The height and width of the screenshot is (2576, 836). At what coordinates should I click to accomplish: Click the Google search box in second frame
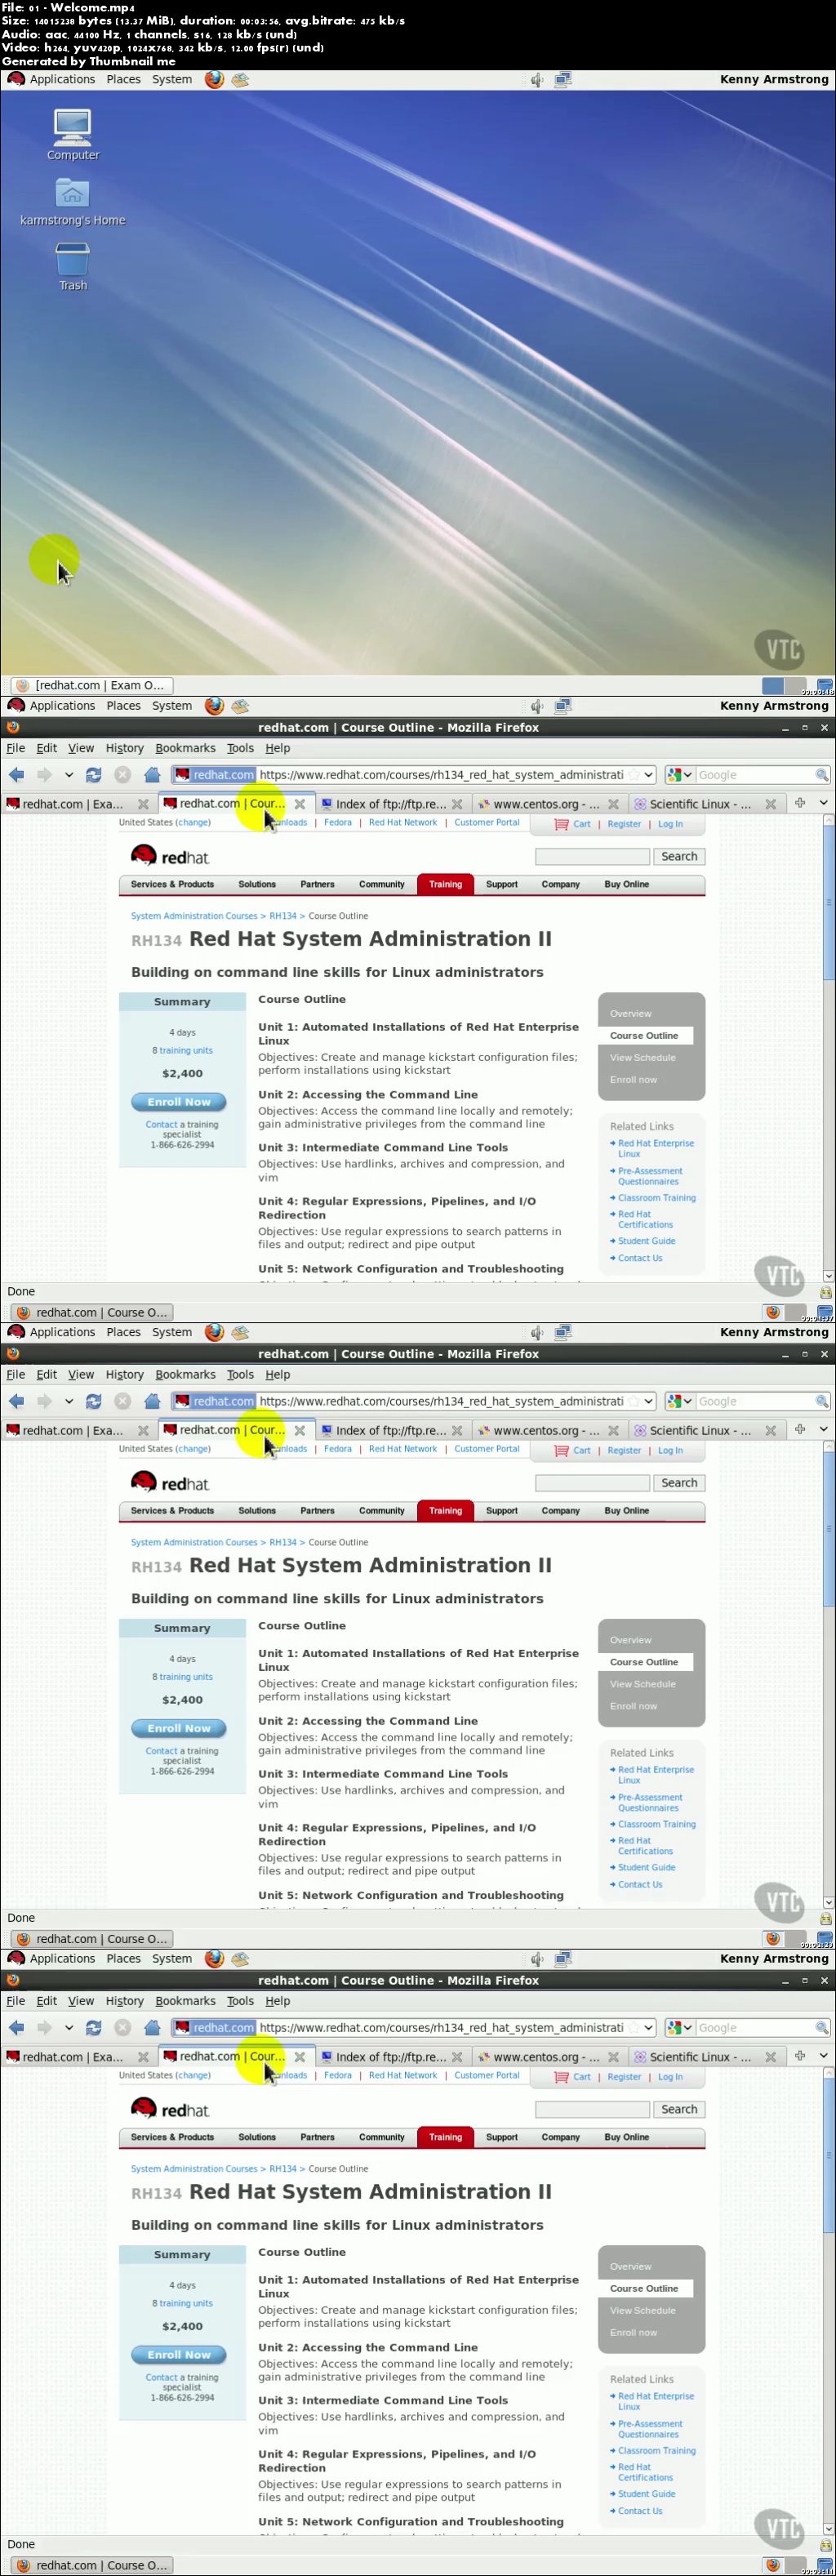pos(755,774)
